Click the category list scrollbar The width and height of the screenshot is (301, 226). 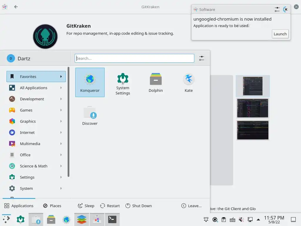[x=68, y=122]
